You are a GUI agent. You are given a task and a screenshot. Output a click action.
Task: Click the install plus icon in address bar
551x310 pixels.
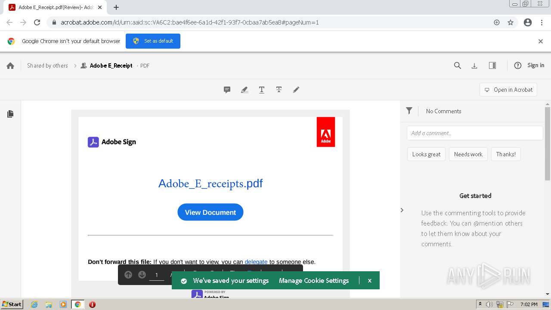(x=497, y=22)
